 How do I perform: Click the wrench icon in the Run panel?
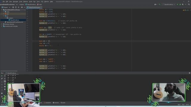point(2,78)
